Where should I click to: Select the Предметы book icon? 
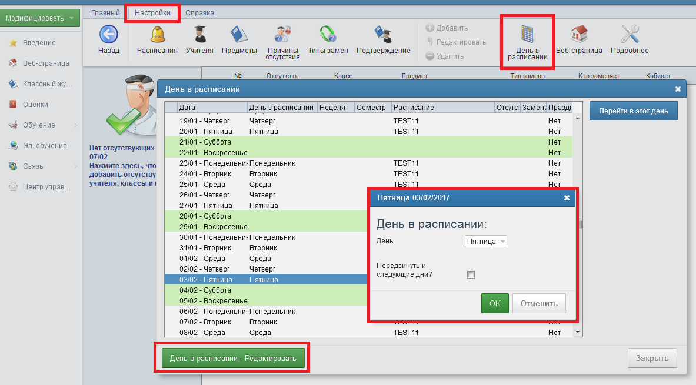[239, 35]
